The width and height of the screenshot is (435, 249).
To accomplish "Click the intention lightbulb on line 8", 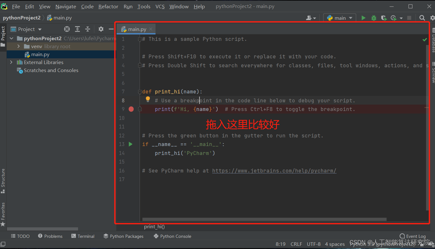I will click(148, 99).
